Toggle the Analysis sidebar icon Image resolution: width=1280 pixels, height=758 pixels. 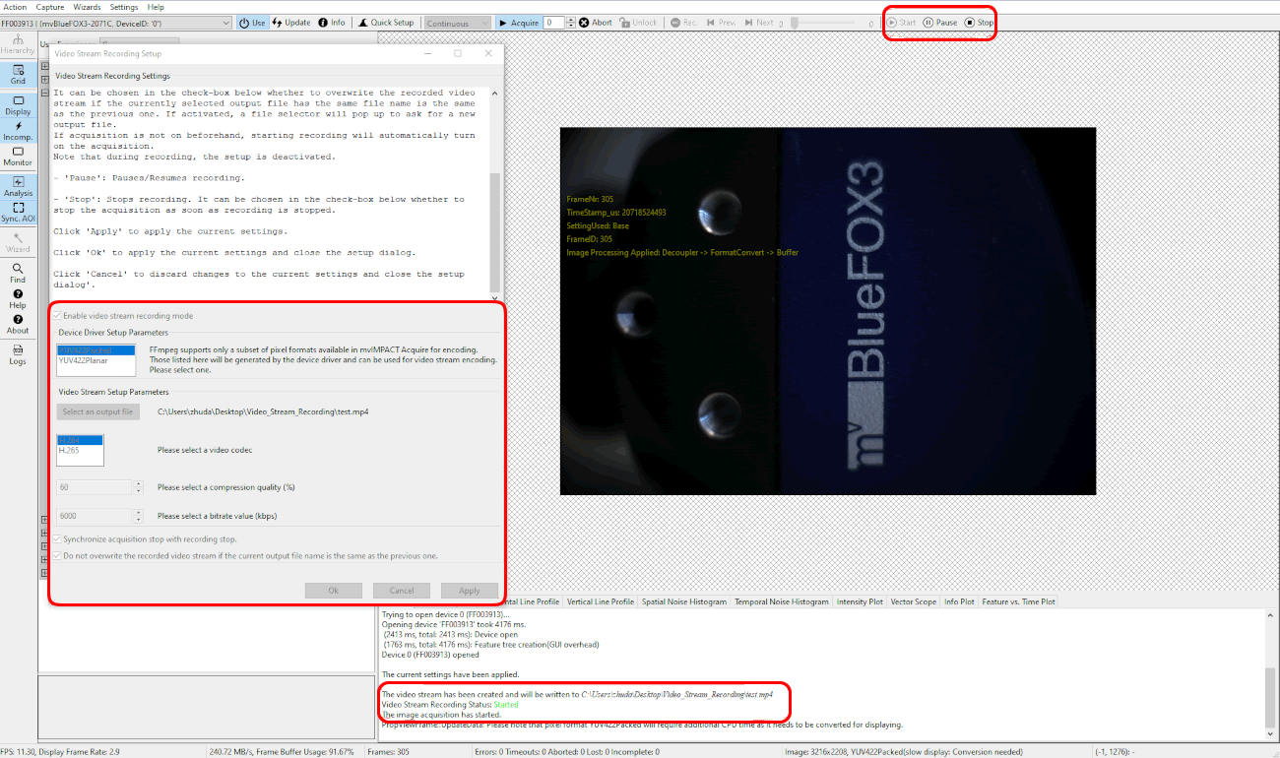[18, 187]
